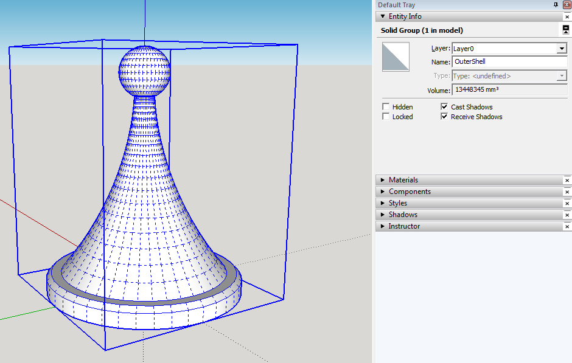Open the Layer dropdown showing Layer0
The height and width of the screenshot is (363, 572).
563,48
